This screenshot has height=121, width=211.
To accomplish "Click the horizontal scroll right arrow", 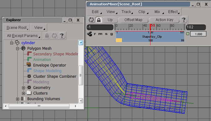I will [x=75, y=106].
